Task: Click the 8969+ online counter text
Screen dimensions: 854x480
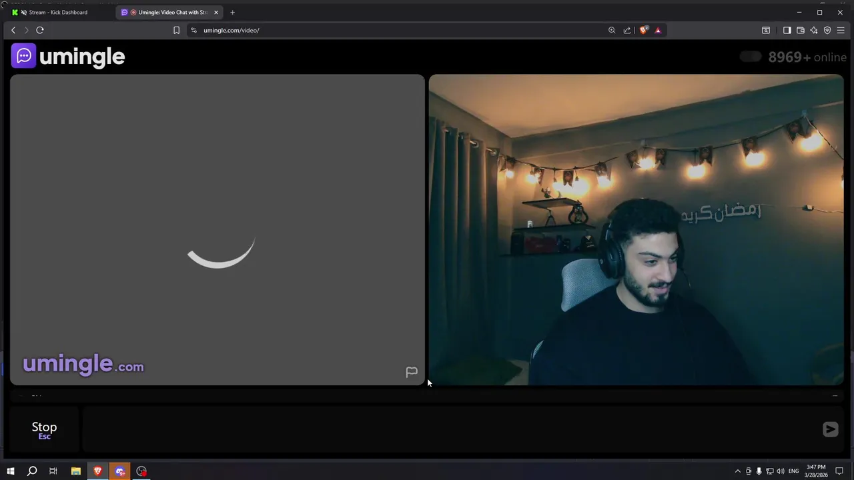Action: coord(807,57)
